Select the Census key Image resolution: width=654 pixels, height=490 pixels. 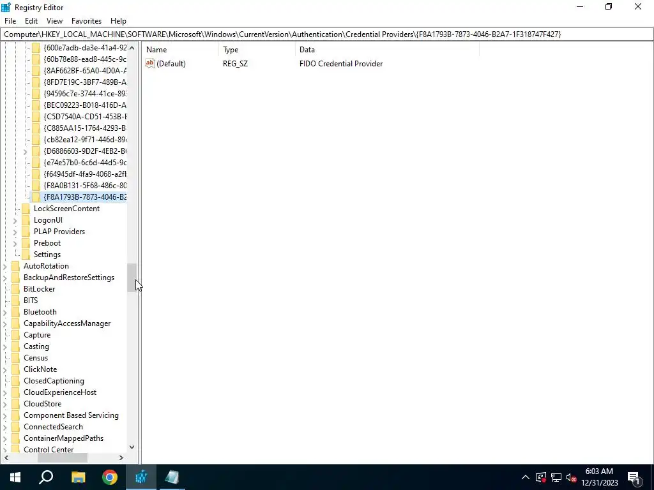click(36, 358)
